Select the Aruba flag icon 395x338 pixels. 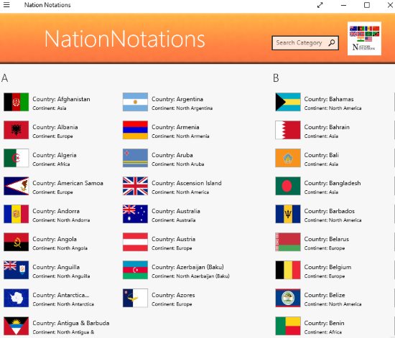pyautogui.click(x=135, y=158)
